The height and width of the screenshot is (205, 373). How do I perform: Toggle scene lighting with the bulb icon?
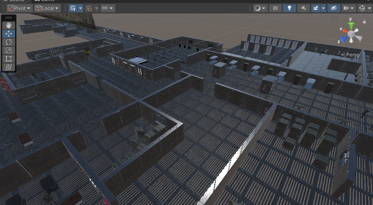[289, 8]
